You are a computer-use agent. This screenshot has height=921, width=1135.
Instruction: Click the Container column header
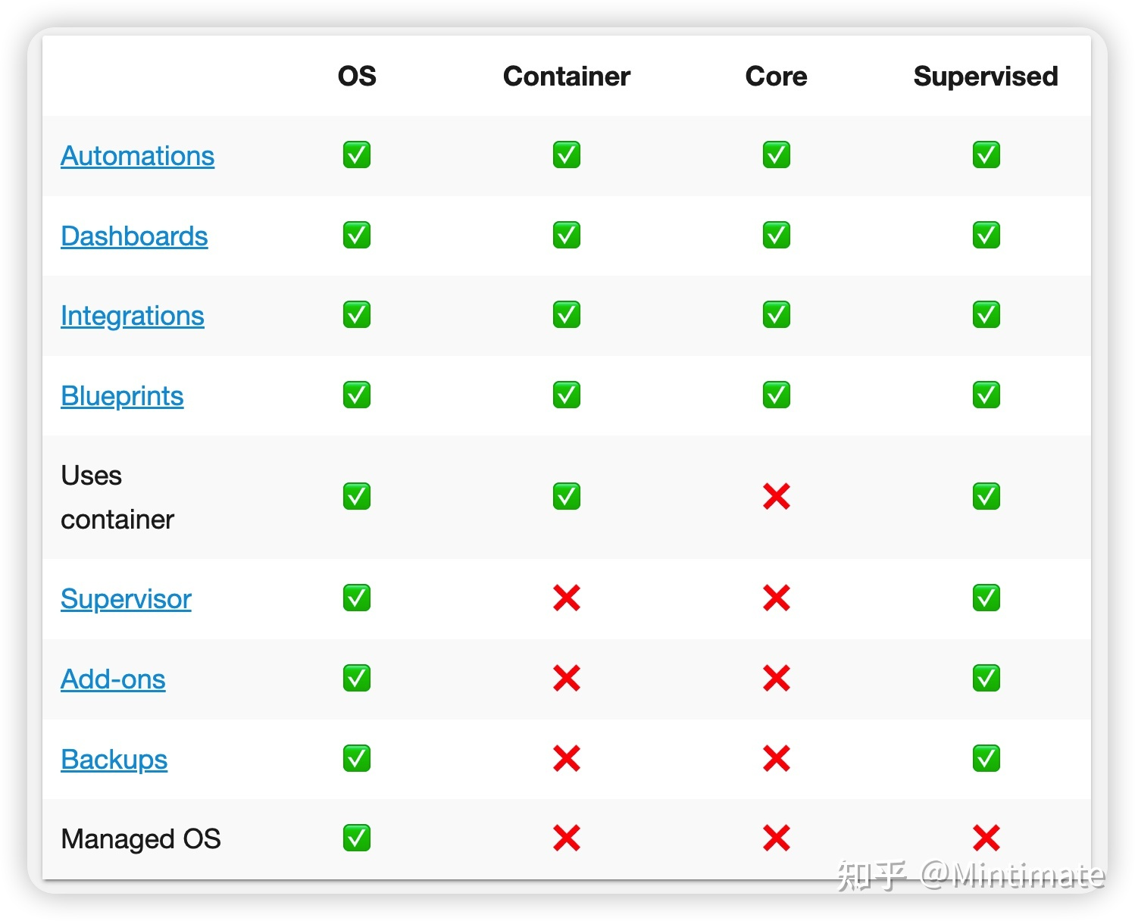[567, 76]
